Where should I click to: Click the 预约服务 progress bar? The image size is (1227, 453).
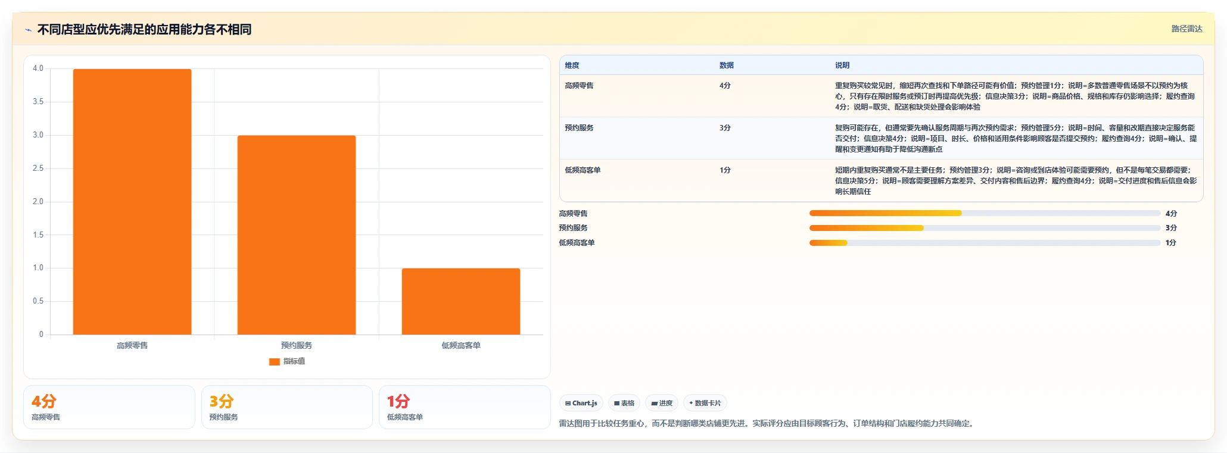(x=985, y=228)
